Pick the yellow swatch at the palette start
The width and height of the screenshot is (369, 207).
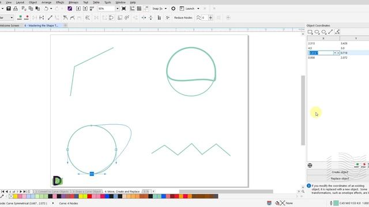(16, 196)
